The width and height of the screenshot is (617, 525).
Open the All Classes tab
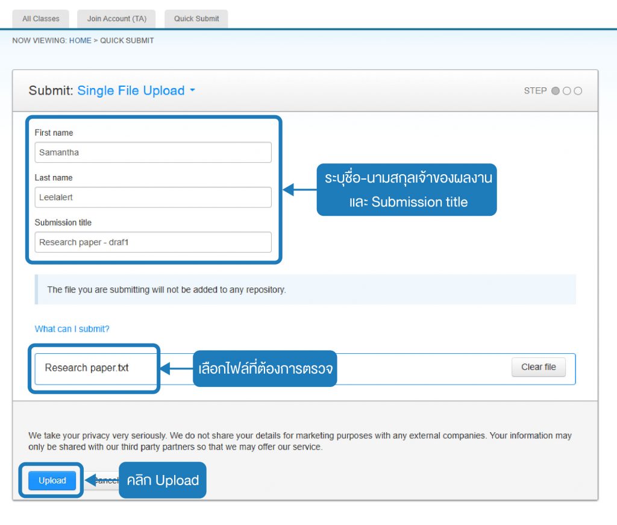click(x=40, y=19)
